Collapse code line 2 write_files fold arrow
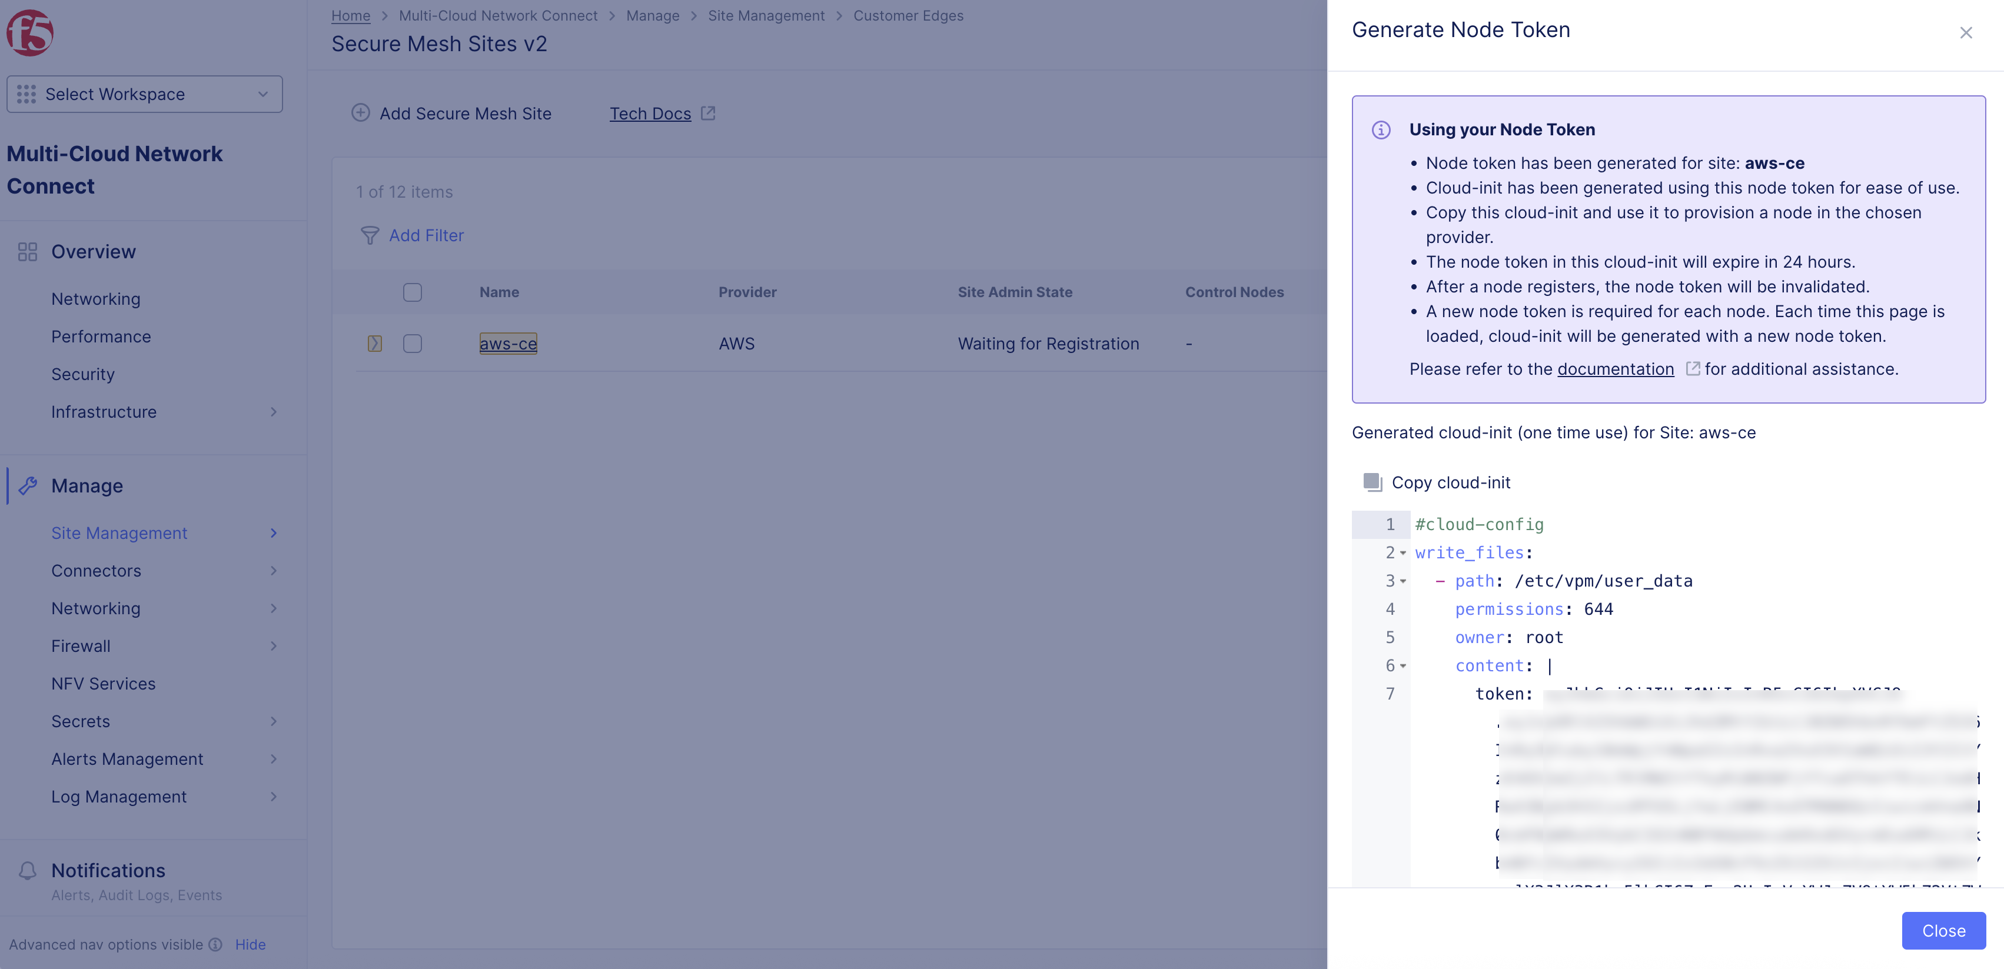Image resolution: width=2004 pixels, height=969 pixels. (1403, 553)
